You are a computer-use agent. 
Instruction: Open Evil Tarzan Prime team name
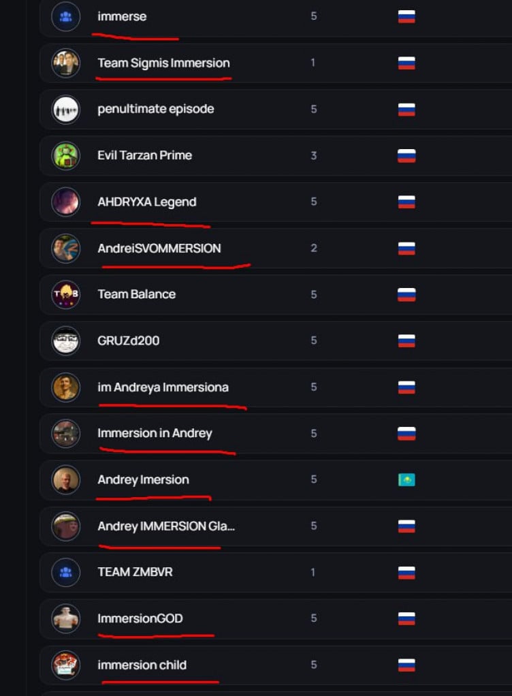pyautogui.click(x=144, y=155)
